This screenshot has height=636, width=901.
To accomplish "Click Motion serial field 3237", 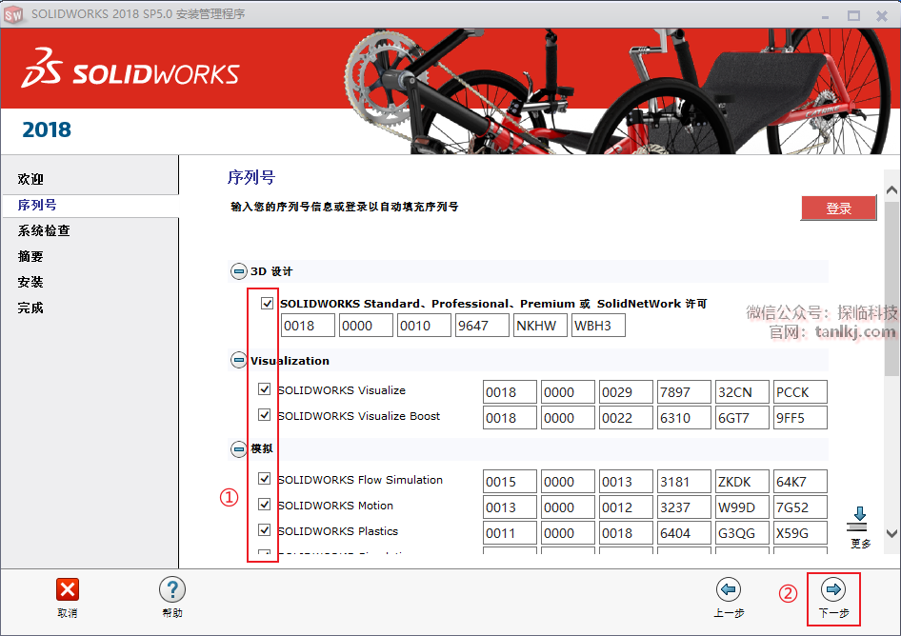I will (x=684, y=507).
